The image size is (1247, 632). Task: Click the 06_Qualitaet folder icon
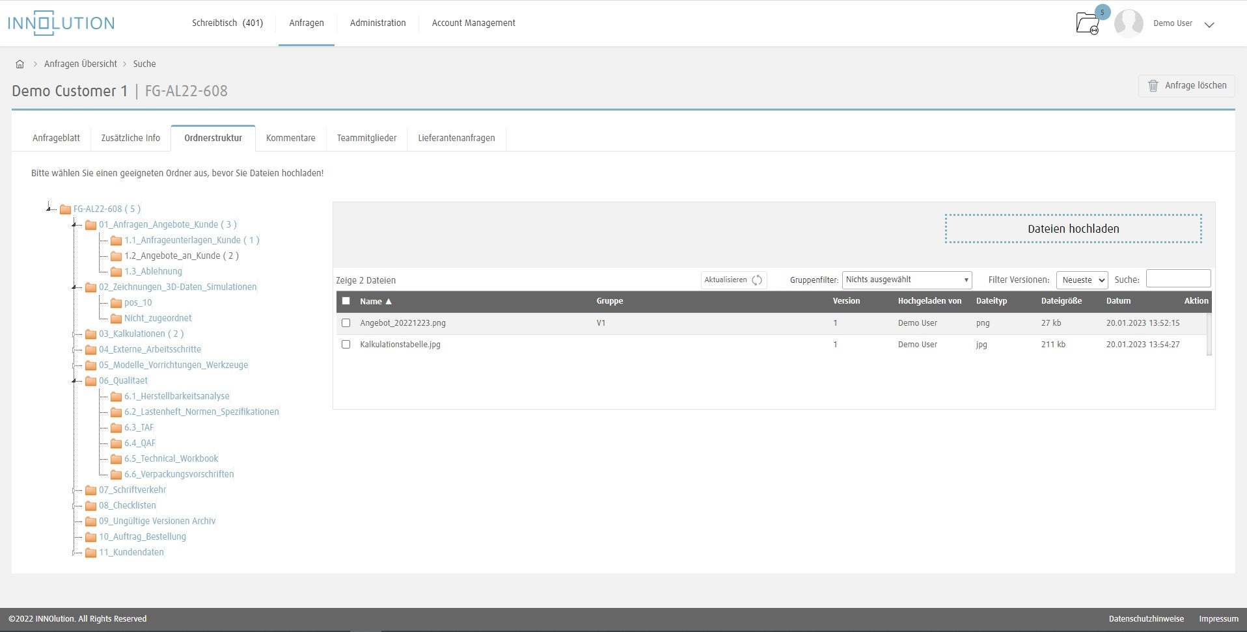coord(90,381)
